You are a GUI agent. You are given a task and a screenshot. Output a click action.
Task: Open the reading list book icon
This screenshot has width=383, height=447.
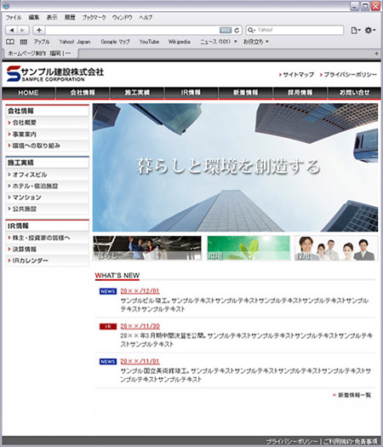pos(10,42)
